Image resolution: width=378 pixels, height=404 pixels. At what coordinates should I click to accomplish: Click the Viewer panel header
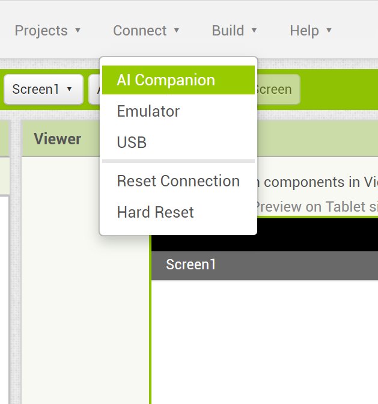58,139
